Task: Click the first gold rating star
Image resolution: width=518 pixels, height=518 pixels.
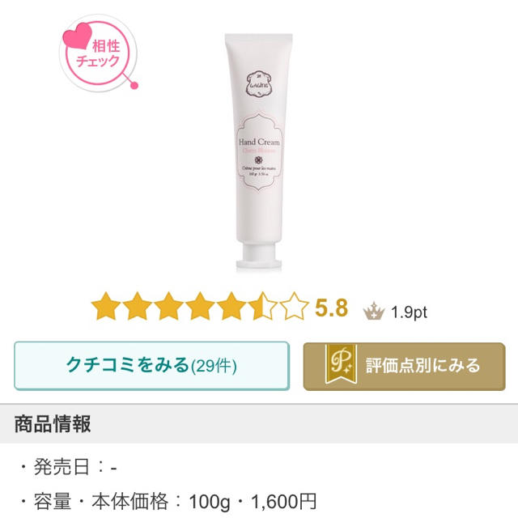Action: tap(106, 306)
